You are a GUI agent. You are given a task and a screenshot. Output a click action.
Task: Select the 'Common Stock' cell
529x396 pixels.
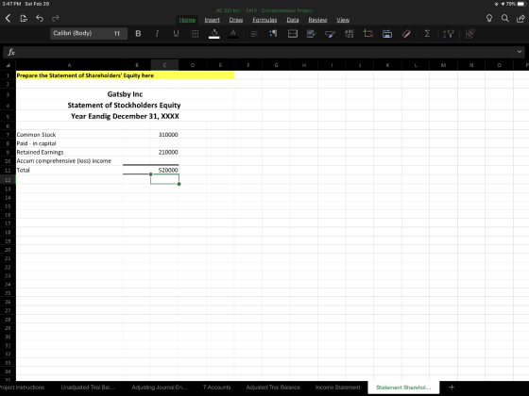pyautogui.click(x=69, y=135)
